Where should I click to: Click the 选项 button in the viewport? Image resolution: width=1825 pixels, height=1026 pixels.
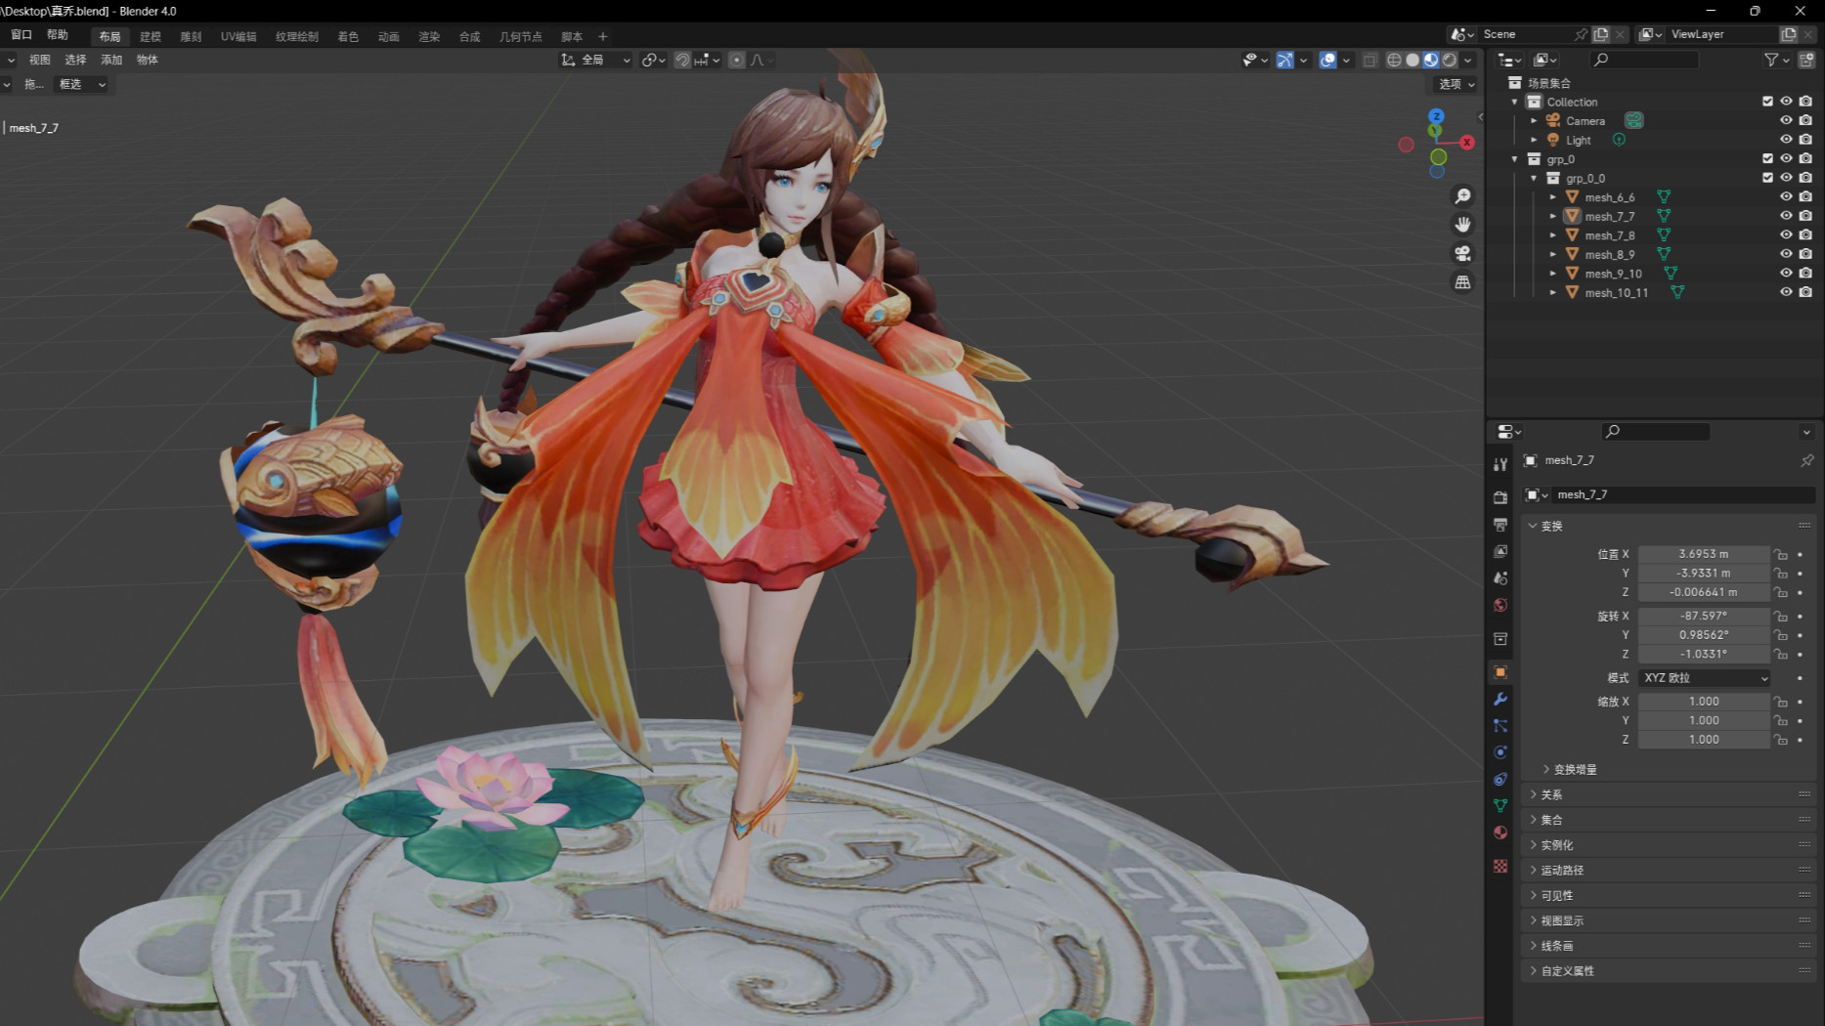(1455, 85)
